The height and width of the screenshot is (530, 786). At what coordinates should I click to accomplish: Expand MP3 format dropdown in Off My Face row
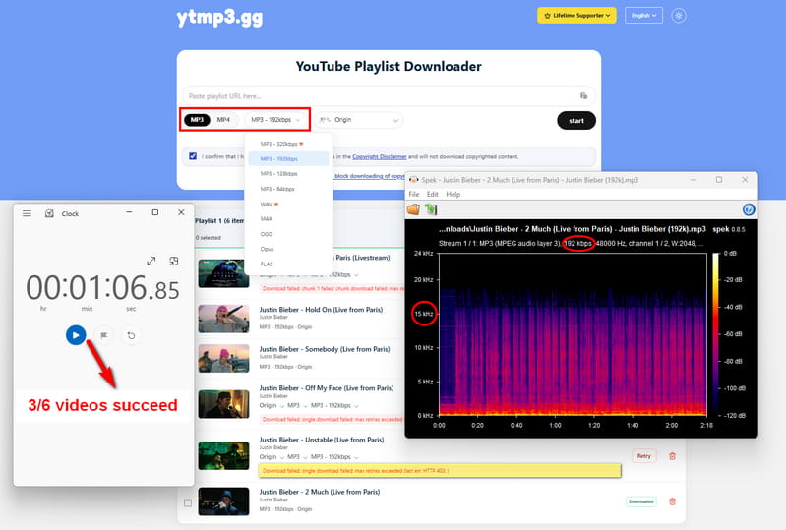297,405
